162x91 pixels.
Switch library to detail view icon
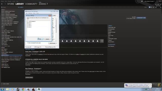(150, 7)
